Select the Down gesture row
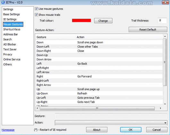170x135 pixels. coord(99,42)
